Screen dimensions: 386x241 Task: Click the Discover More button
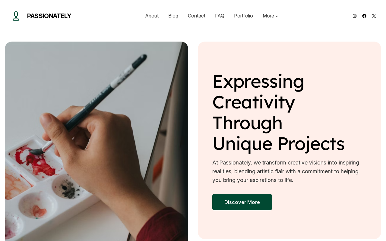[242, 202]
